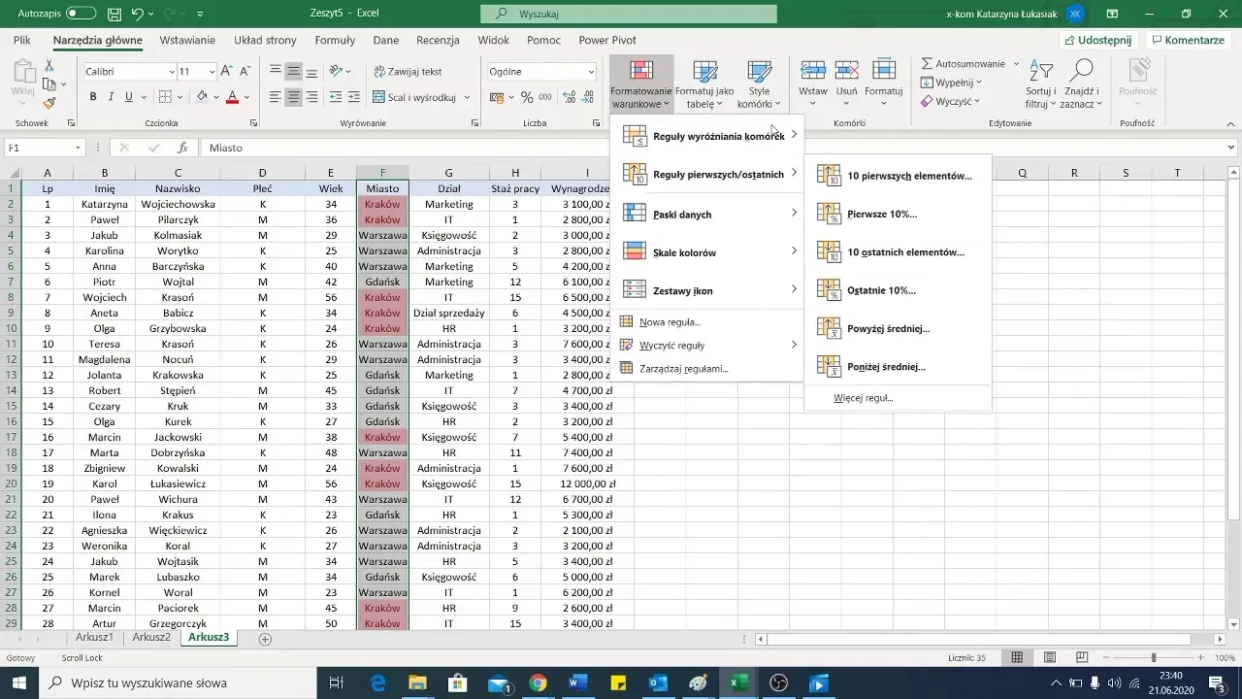Image resolution: width=1242 pixels, height=699 pixels.
Task: Toggle Zawijaj tekst wrap option
Action: [408, 72]
